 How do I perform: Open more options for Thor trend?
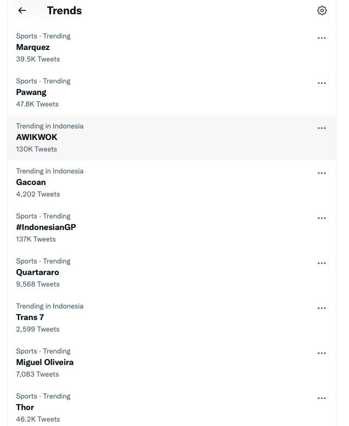click(322, 398)
